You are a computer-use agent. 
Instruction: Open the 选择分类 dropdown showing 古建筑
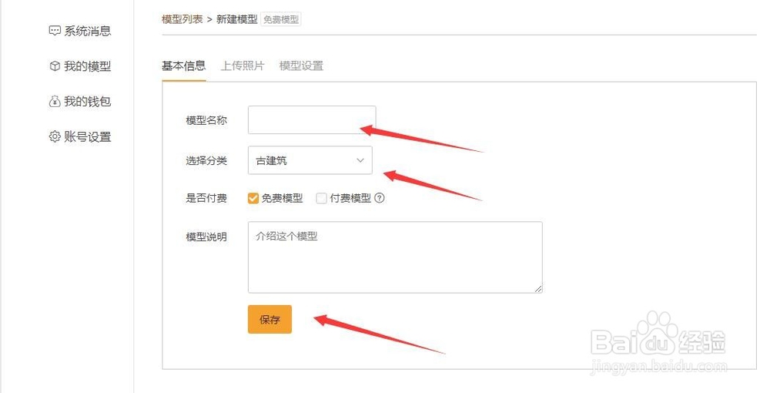click(310, 160)
